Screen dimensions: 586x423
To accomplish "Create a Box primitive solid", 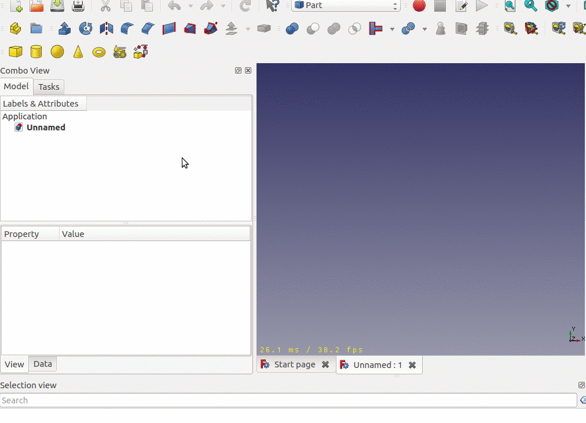I will tap(16, 52).
